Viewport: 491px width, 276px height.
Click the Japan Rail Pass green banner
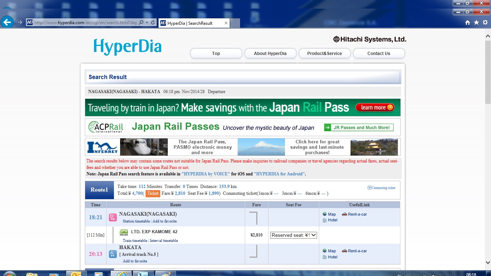tap(243, 107)
